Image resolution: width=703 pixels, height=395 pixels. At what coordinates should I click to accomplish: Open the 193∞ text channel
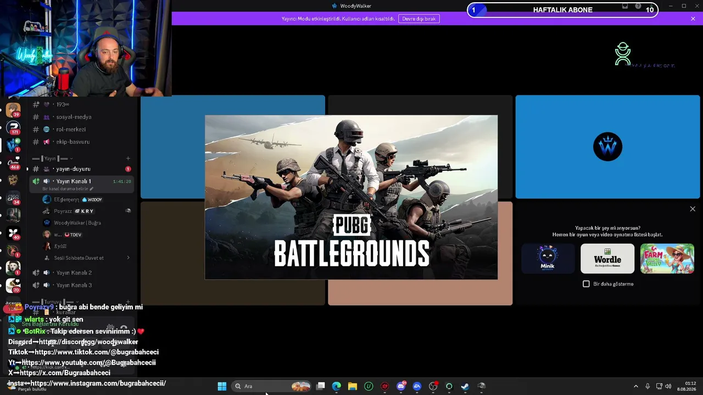(x=81, y=104)
